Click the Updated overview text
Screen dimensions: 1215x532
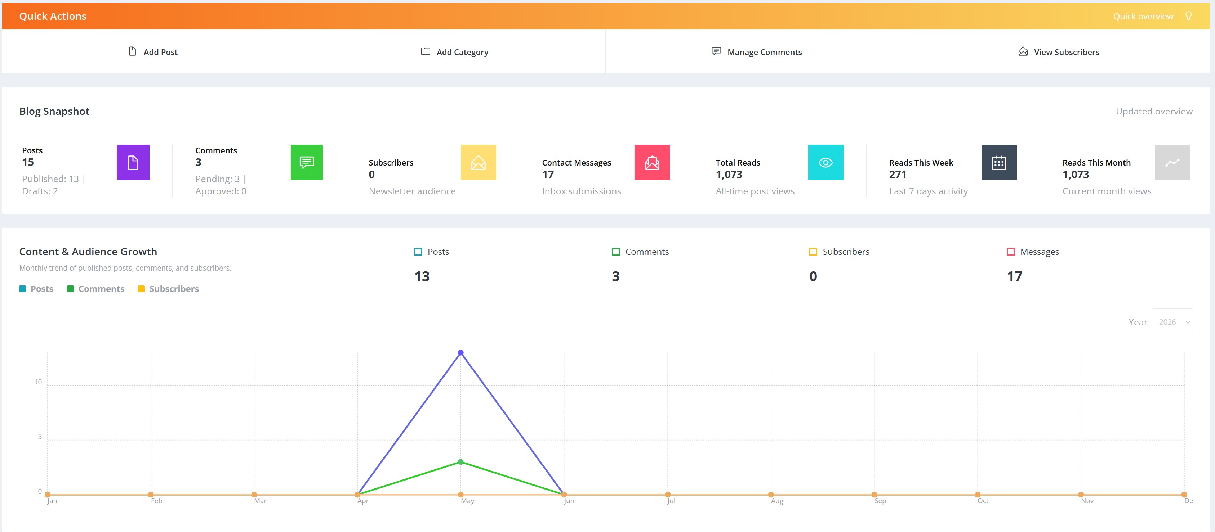[x=1154, y=111]
